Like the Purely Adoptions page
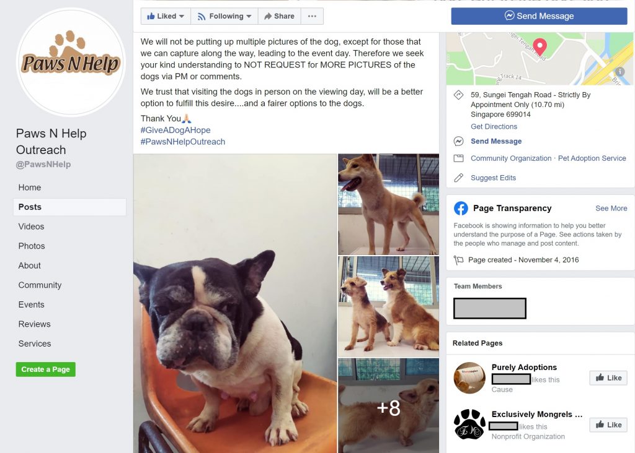This screenshot has height=453, width=635. 608,378
